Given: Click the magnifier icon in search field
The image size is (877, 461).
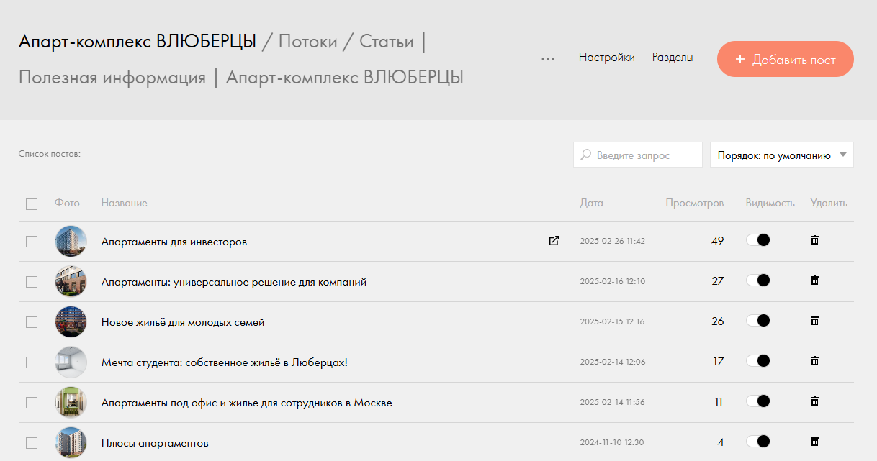Looking at the screenshot, I should (586, 155).
